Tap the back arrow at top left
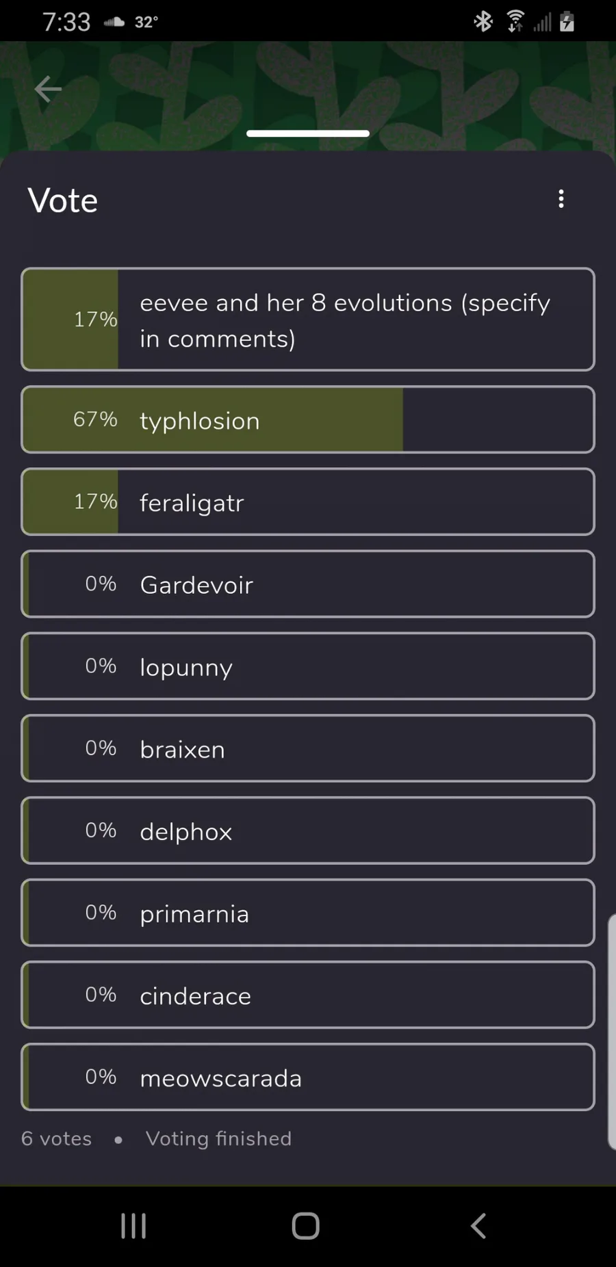 pos(48,89)
